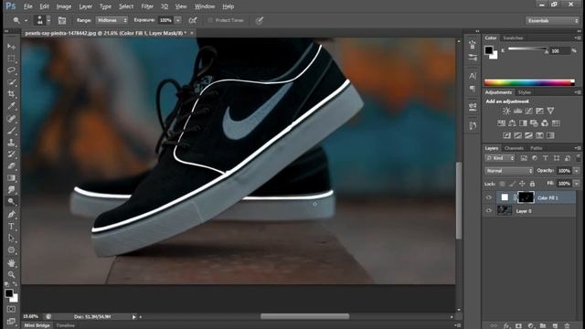Add an Exposure adjustment

pos(539,111)
